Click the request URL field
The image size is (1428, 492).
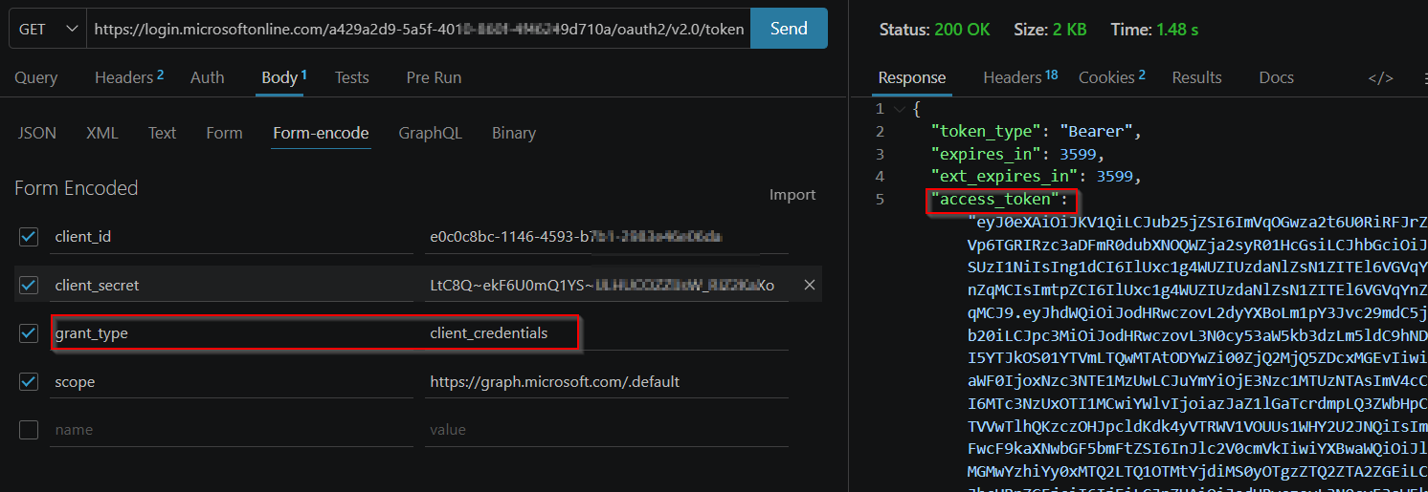pyautogui.click(x=418, y=30)
